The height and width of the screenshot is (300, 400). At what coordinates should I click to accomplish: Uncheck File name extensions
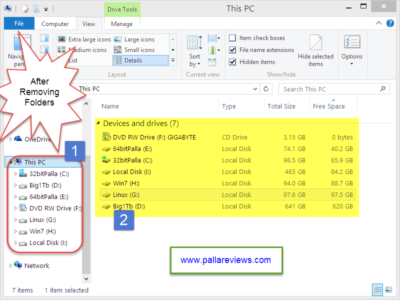click(232, 50)
